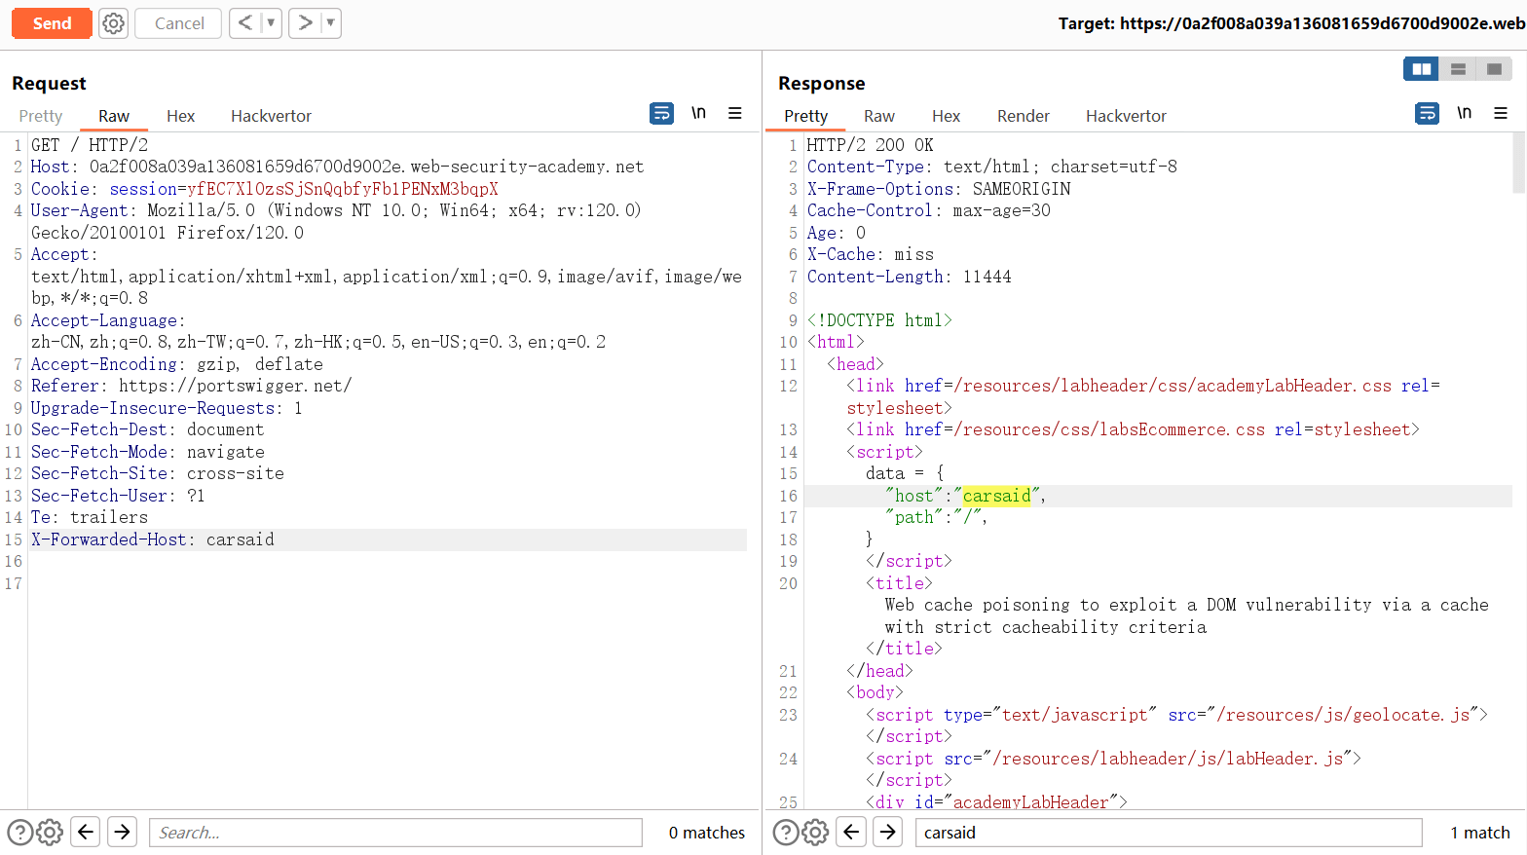Click the Request search input field
Viewport: 1527px width, 855px height.
point(395,833)
